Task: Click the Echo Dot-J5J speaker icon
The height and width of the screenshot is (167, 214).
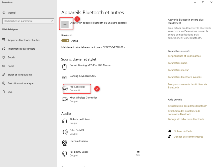Action: [x=64, y=132]
